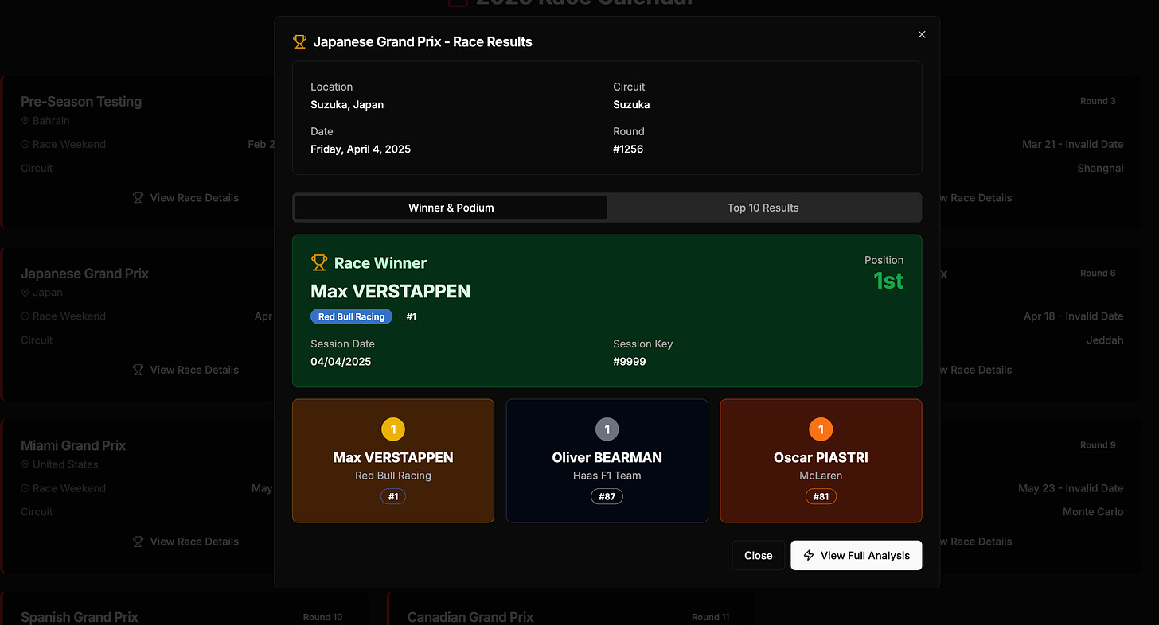Click the clock icon in the Miami Grand Prix card

[25, 489]
